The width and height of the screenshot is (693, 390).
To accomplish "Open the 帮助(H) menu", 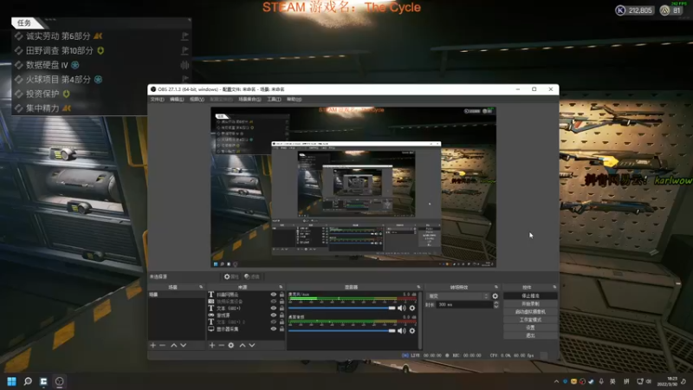I will (x=294, y=100).
